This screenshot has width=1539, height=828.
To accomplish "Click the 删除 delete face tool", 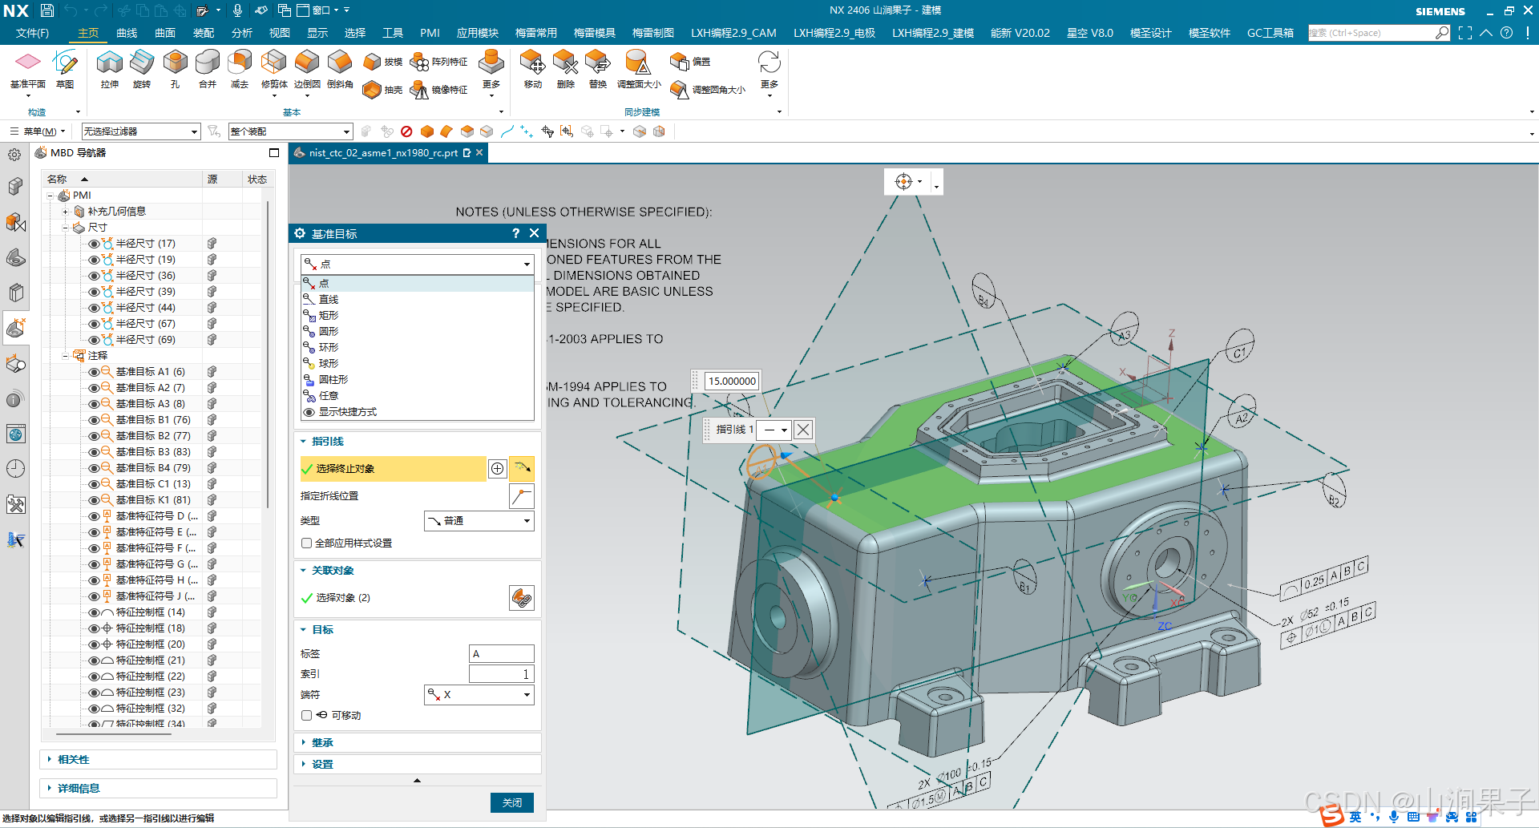I will pos(565,70).
